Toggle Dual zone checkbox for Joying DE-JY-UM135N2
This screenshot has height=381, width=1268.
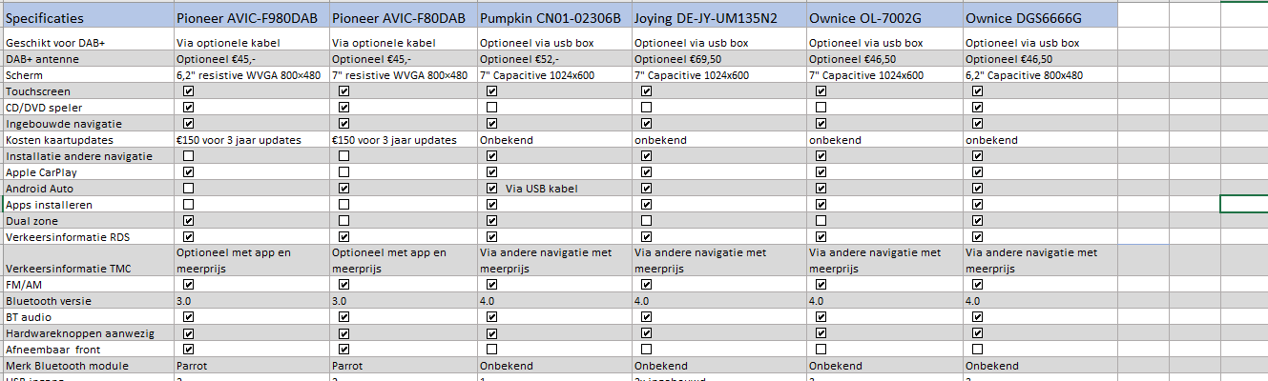pyautogui.click(x=646, y=221)
